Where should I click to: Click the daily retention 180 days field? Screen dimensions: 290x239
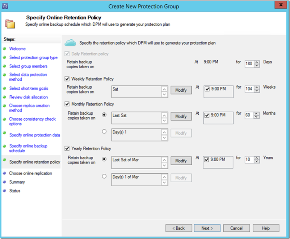click(250, 64)
